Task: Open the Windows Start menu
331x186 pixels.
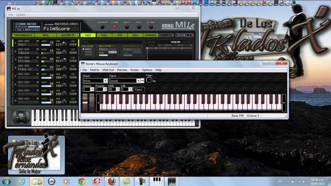Action: tap(6, 181)
